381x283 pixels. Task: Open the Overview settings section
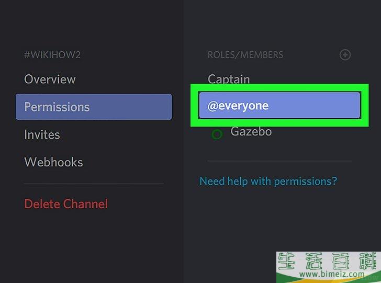click(50, 80)
